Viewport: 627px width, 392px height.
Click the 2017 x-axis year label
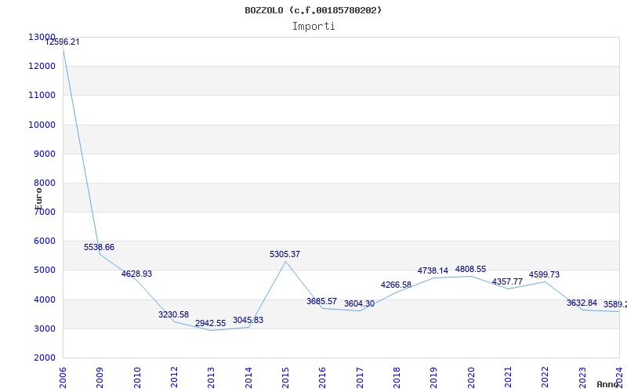point(360,378)
